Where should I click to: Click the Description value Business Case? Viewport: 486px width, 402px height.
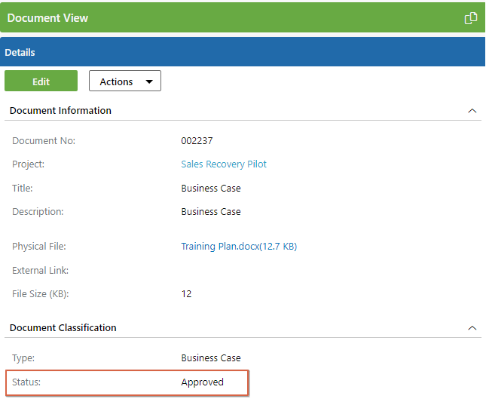pyautogui.click(x=211, y=212)
